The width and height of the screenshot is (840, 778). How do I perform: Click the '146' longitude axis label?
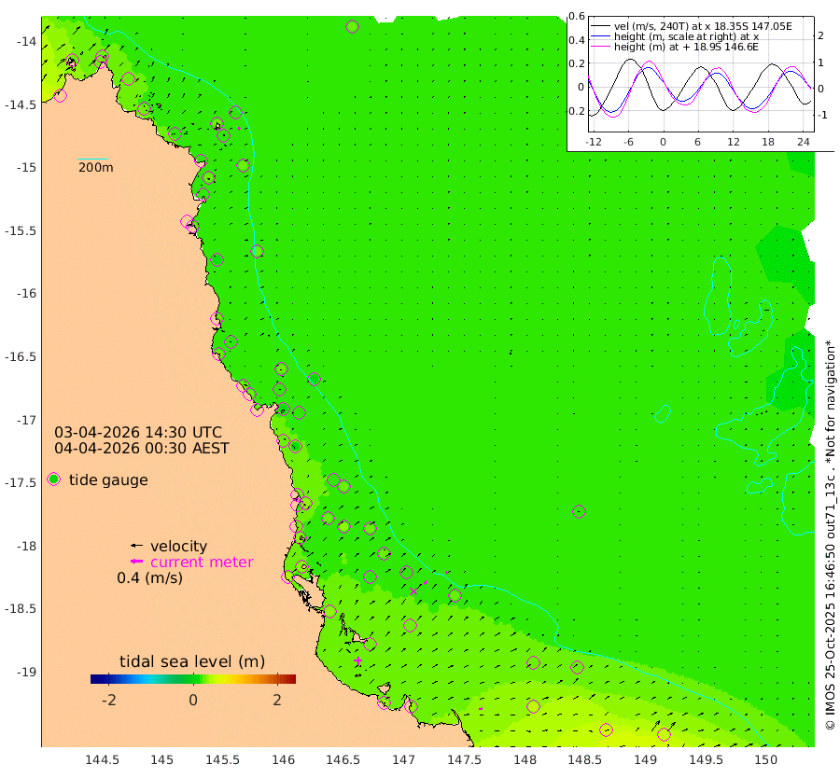(283, 759)
